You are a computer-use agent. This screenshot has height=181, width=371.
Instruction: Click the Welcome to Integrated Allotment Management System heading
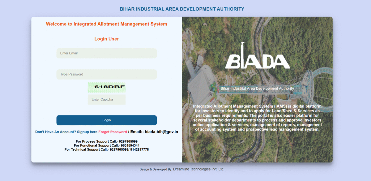106,24
